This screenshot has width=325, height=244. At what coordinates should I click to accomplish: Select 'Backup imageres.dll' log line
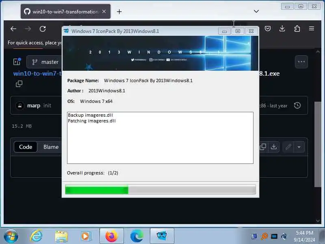pyautogui.click(x=90, y=115)
